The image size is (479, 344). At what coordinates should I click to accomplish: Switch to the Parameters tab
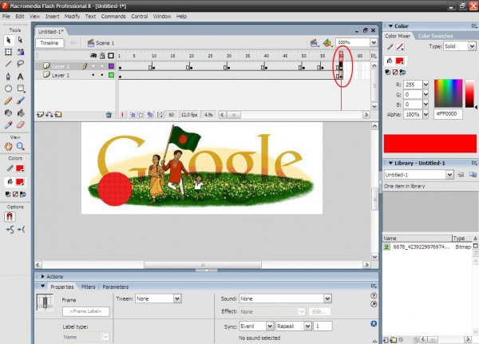[116, 287]
